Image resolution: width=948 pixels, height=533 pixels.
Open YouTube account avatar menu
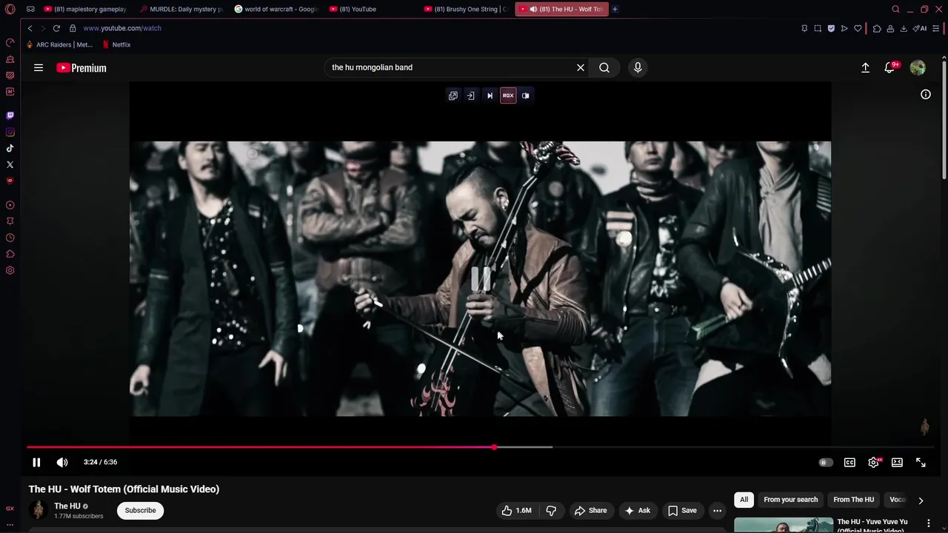(x=918, y=67)
